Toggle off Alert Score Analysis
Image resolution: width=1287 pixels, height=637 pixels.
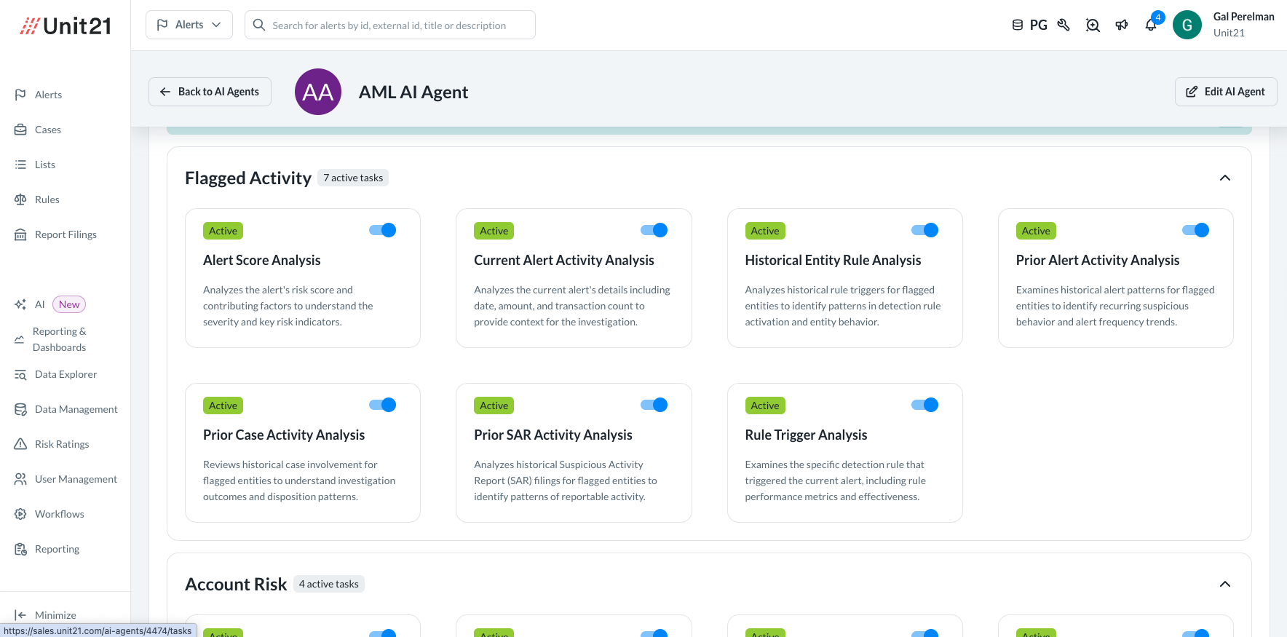pyautogui.click(x=382, y=230)
